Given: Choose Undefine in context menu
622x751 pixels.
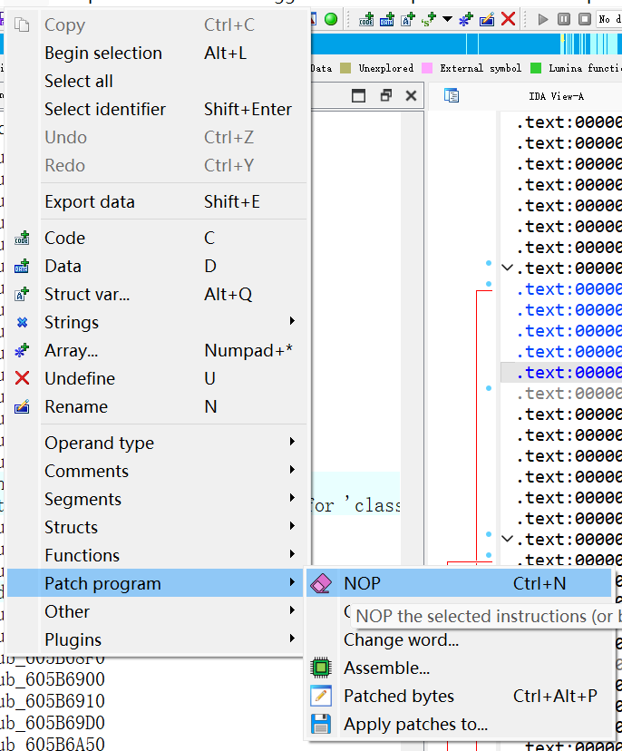Looking at the screenshot, I should (157, 379).
